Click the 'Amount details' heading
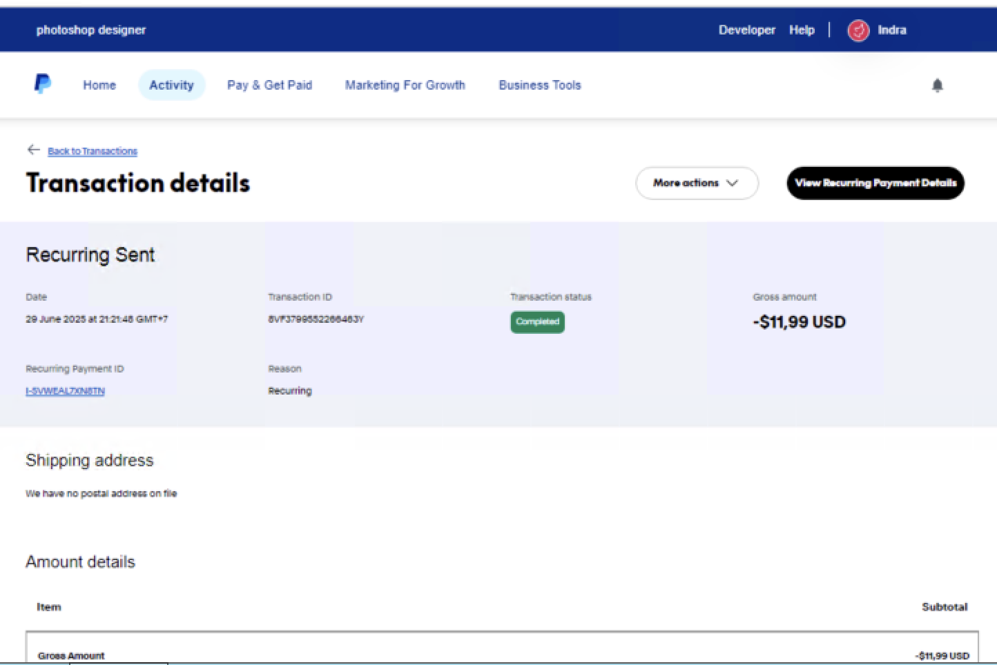This screenshot has width=997, height=665. [81, 562]
